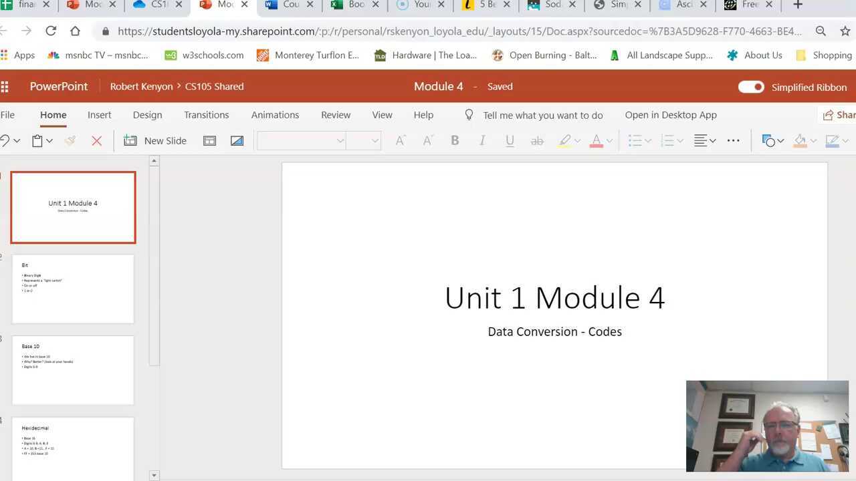Switch off the Simplified Ribbon toggle
The width and height of the screenshot is (856, 481).
[751, 87]
